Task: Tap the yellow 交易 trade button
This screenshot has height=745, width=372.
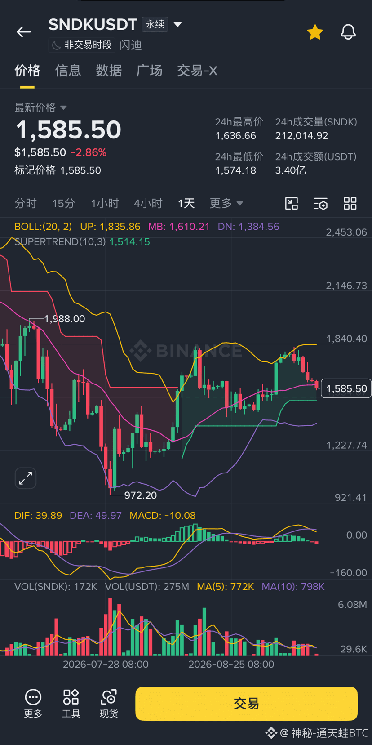Action: (x=246, y=704)
